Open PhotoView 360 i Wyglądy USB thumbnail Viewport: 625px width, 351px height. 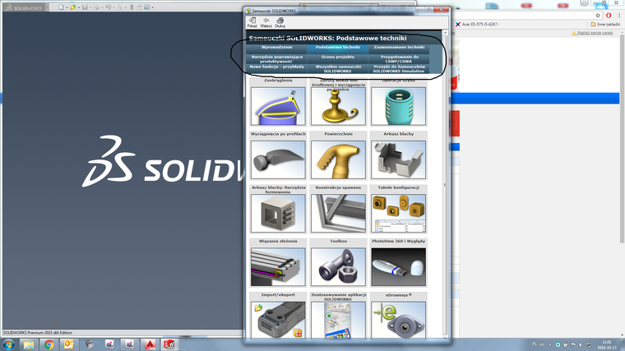point(398,266)
